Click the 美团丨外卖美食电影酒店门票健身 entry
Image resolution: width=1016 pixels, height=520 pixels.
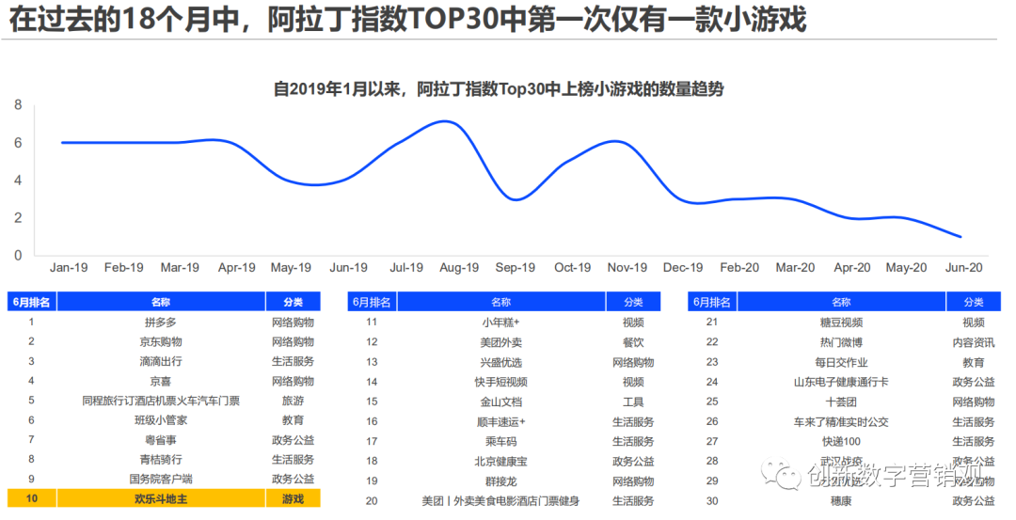pos(500,500)
